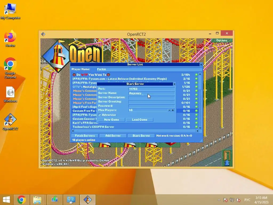Click the exit door icon in game
Screen dimensions: 273x205
(227, 158)
